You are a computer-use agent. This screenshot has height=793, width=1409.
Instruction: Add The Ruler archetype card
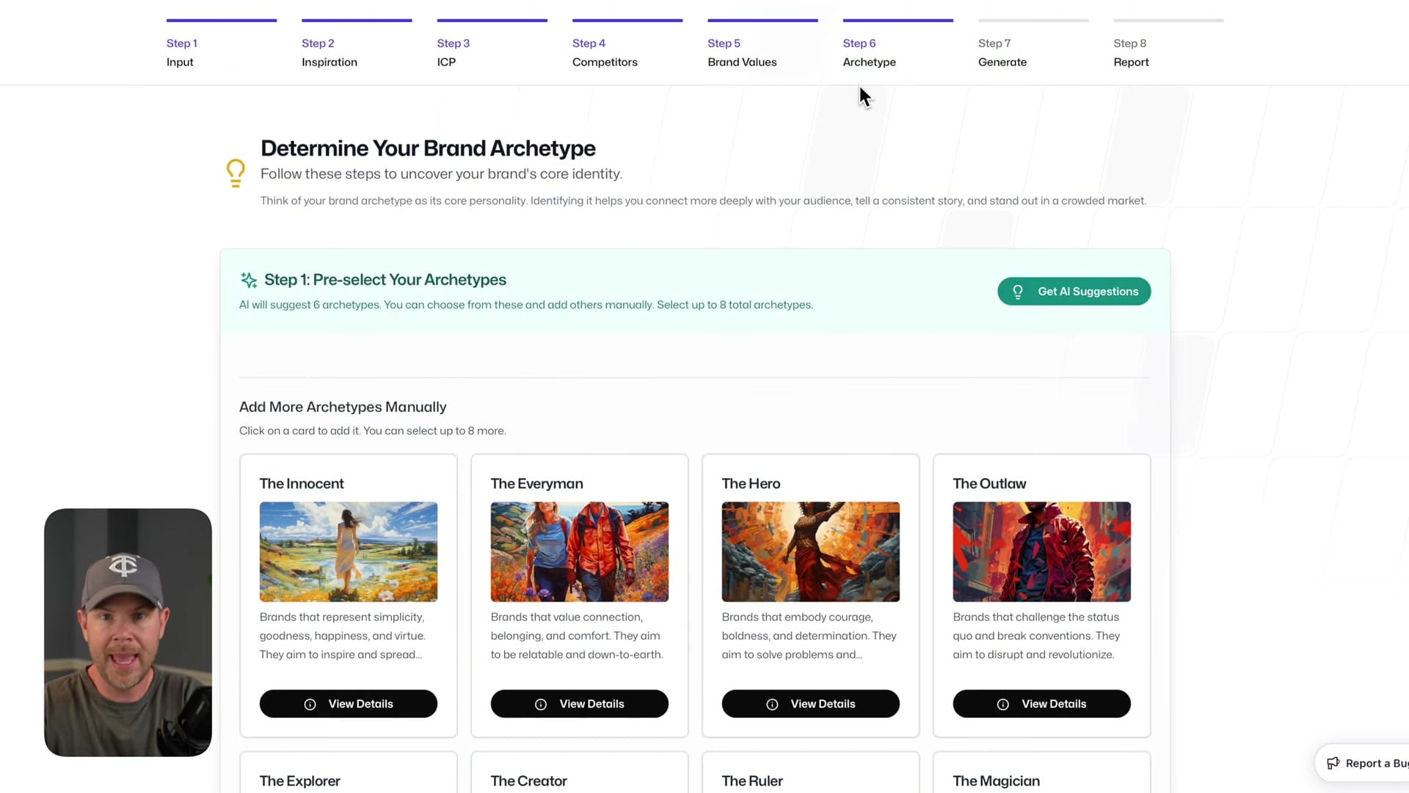(x=811, y=772)
